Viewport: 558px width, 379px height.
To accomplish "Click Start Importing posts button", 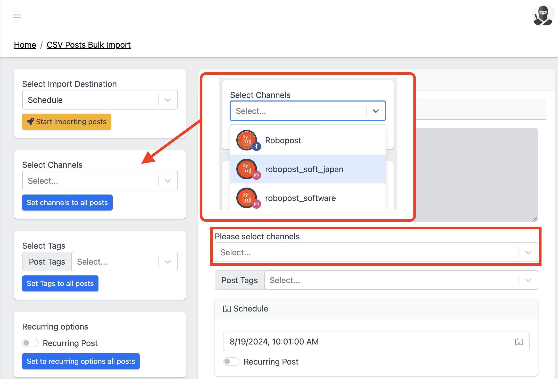I will pos(66,122).
